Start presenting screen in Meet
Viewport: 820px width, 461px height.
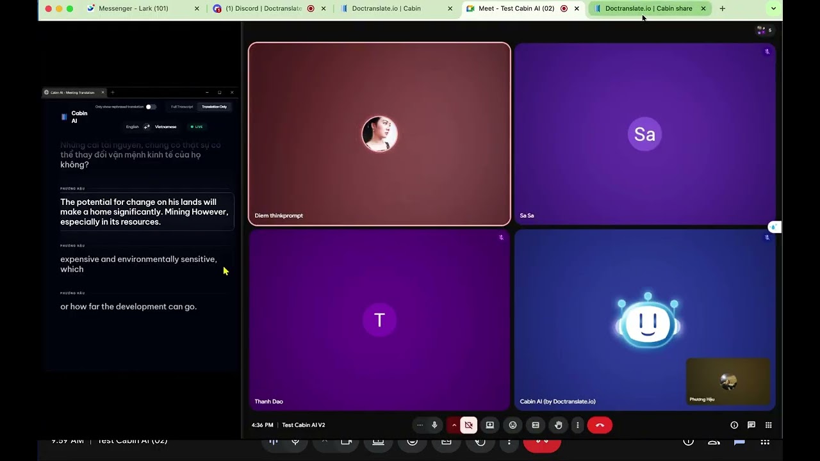point(490,425)
